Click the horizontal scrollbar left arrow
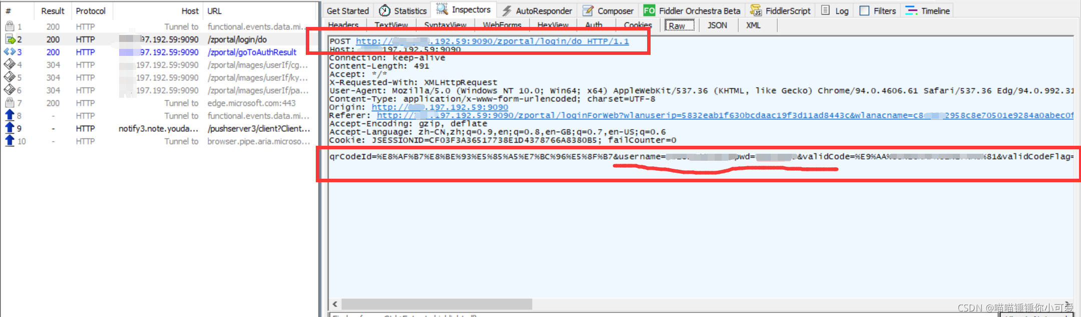1081x317 pixels. [335, 304]
